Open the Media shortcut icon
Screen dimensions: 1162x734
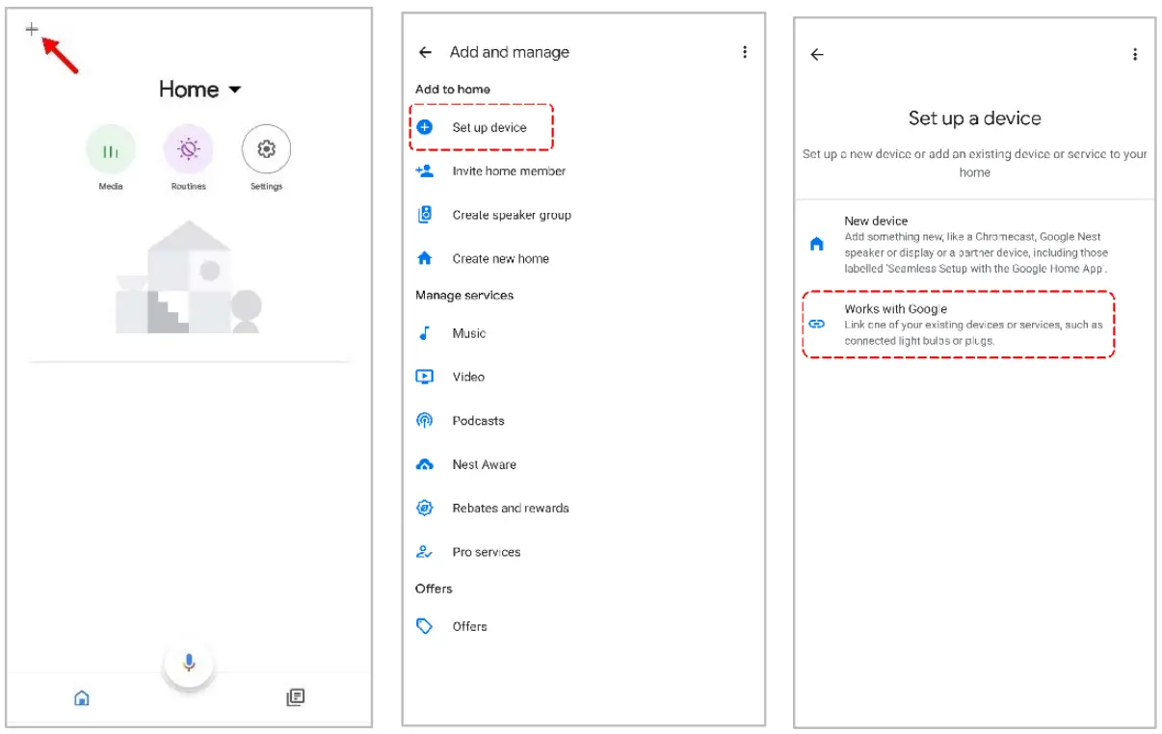pos(111,150)
